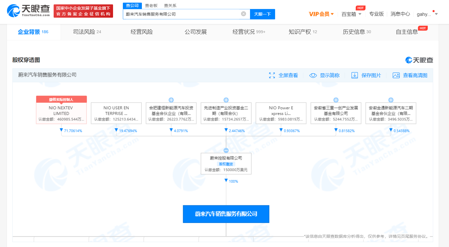Click the eye icon for 显示简称
The width and height of the screenshot is (449, 247).
pyautogui.click(x=313, y=75)
